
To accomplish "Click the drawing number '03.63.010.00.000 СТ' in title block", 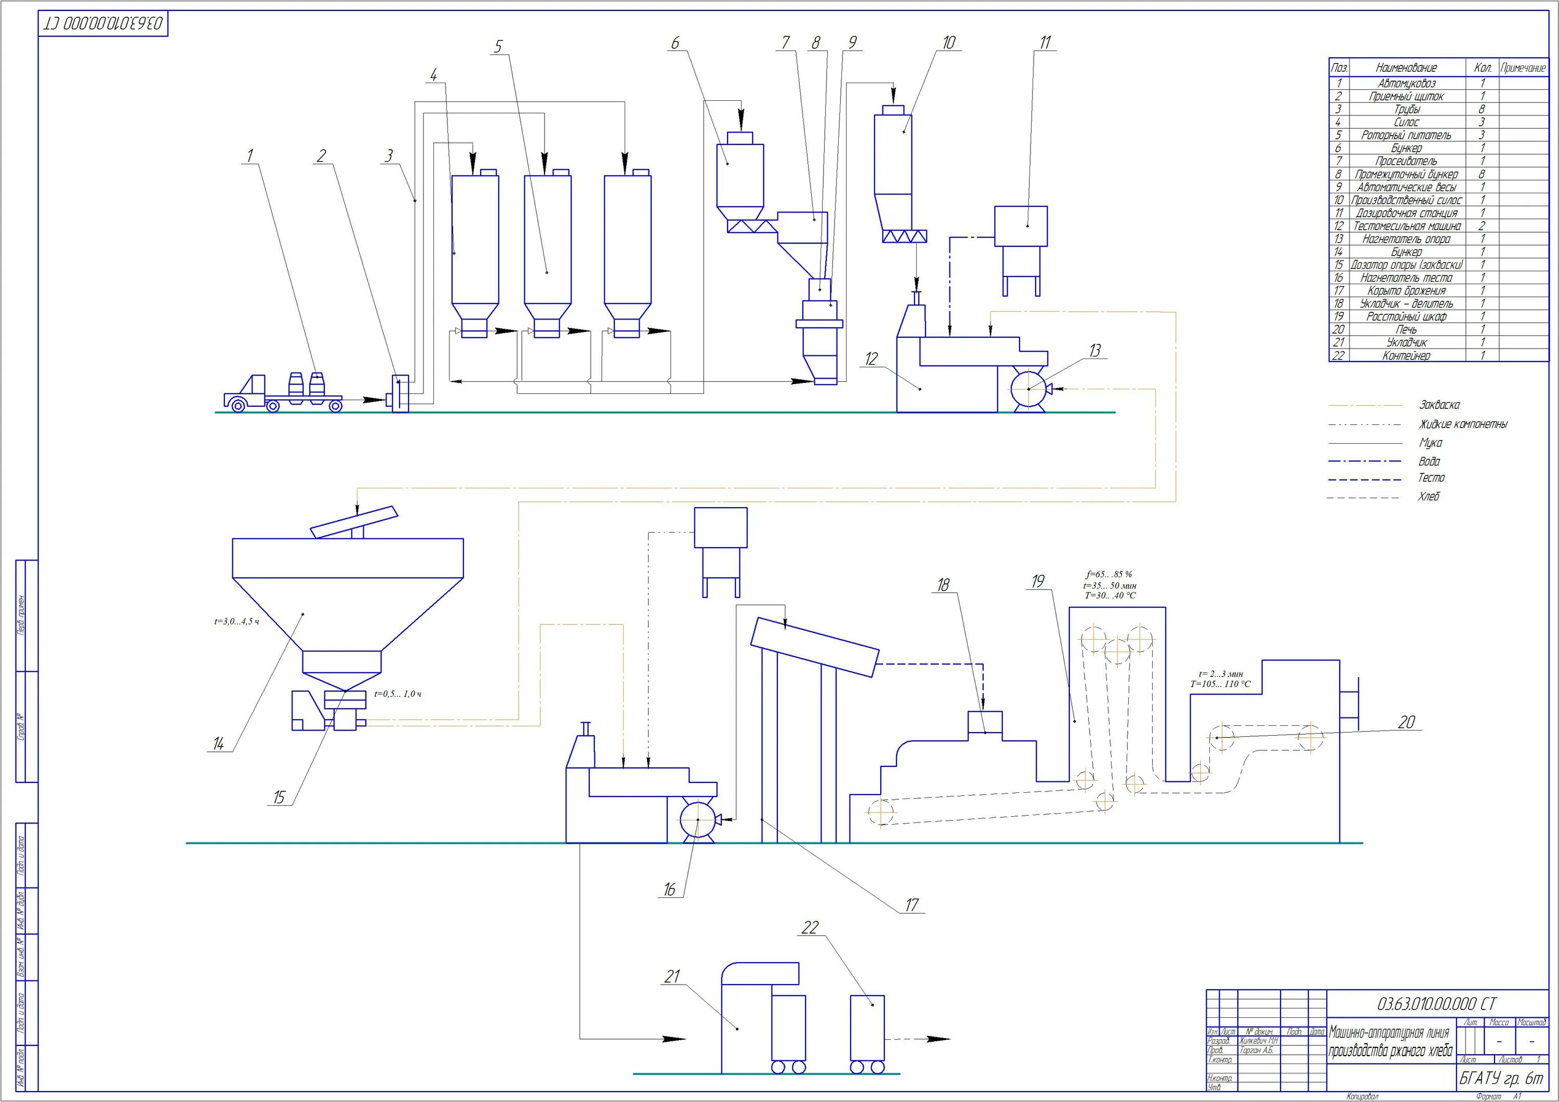I will [x=1437, y=1004].
